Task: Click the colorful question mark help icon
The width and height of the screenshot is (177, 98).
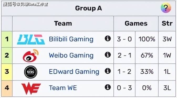Action: (x=166, y=8)
